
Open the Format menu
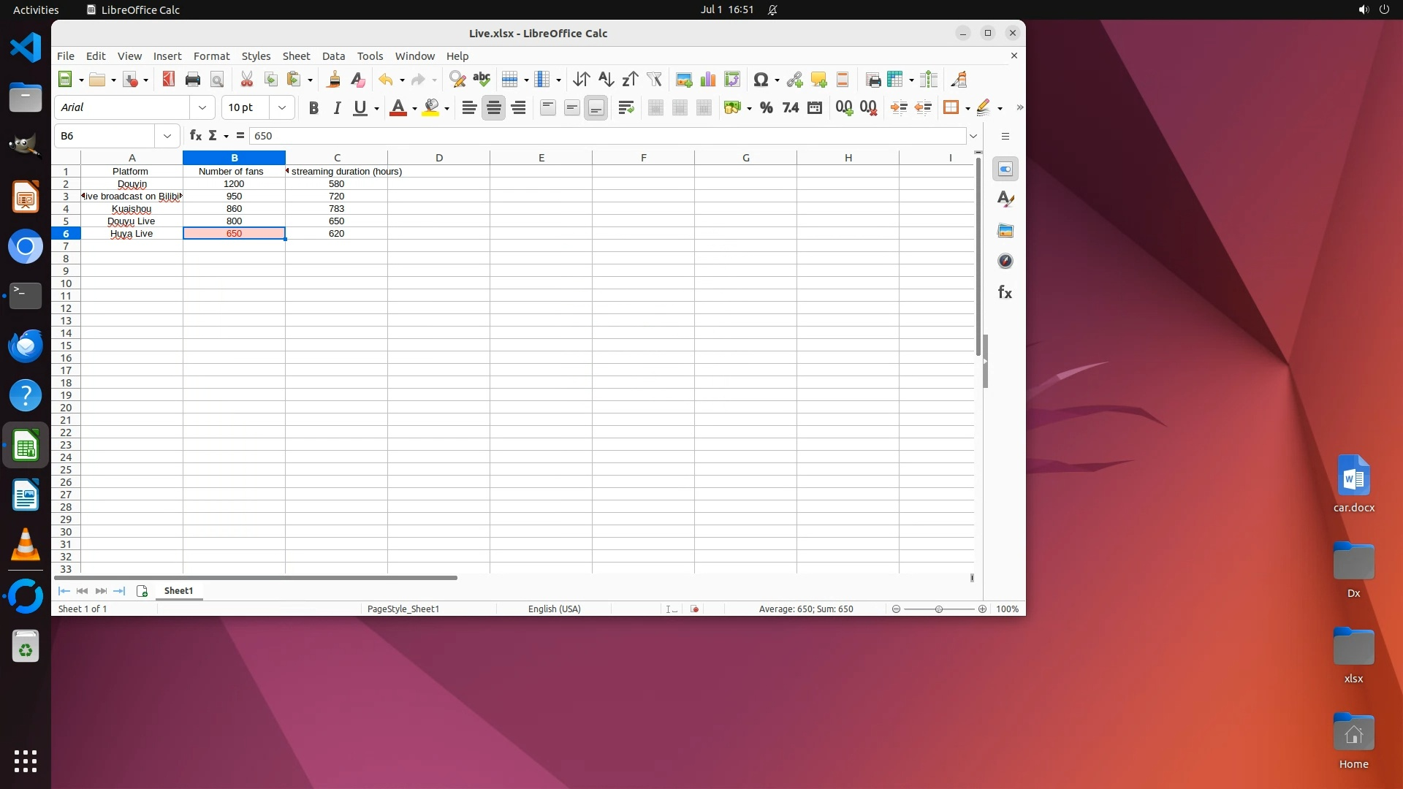pos(211,56)
